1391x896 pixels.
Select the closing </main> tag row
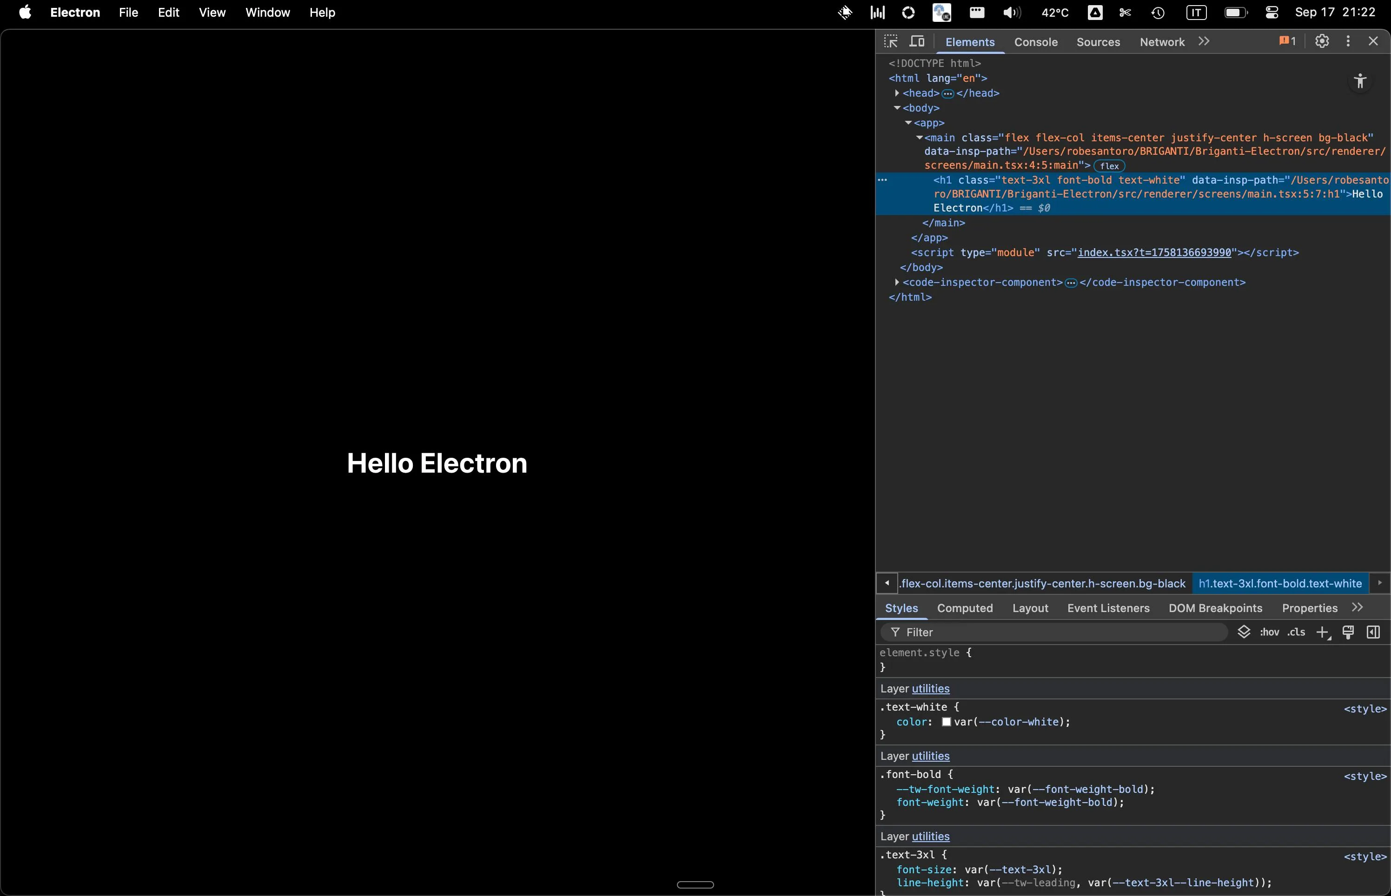943,223
